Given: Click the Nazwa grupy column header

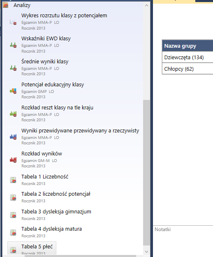Looking at the screenshot, I should point(188,46).
